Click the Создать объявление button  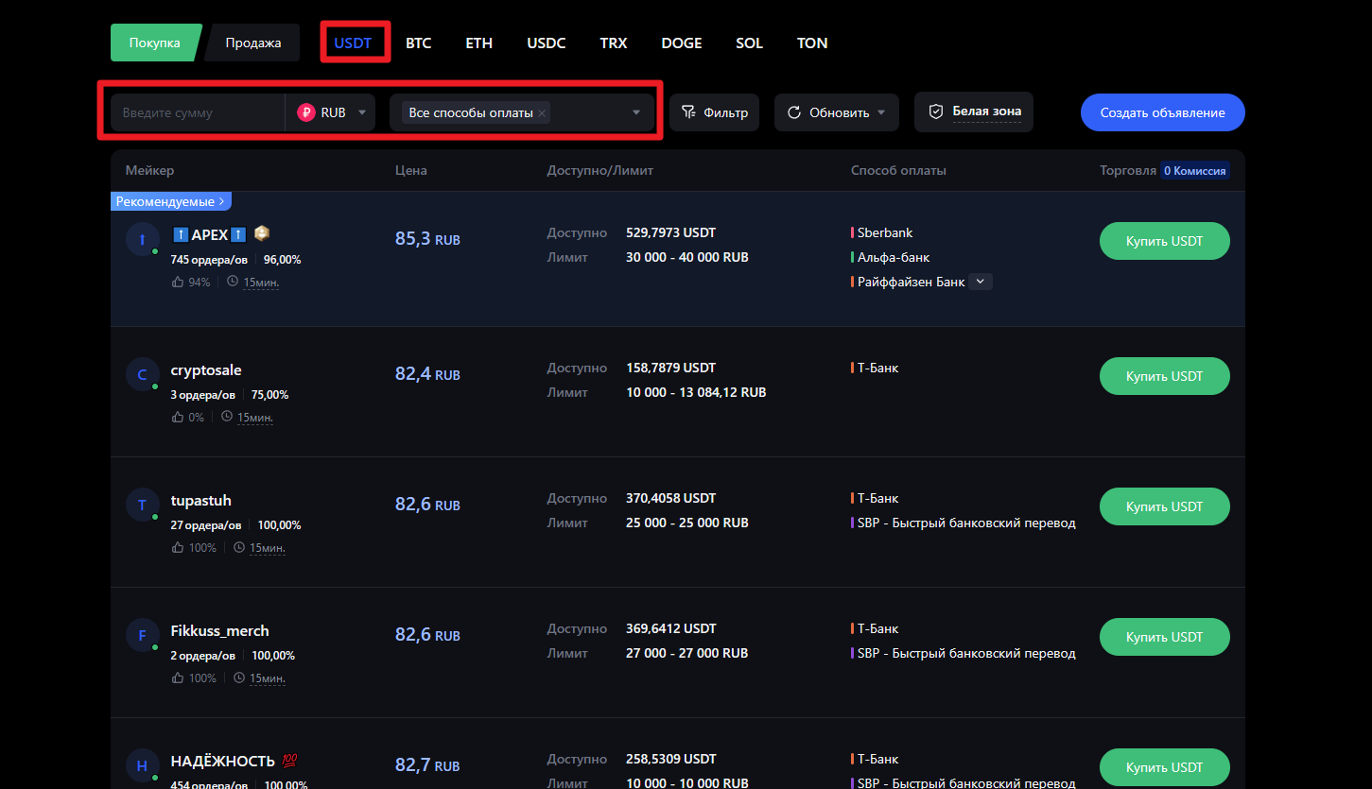(1162, 112)
